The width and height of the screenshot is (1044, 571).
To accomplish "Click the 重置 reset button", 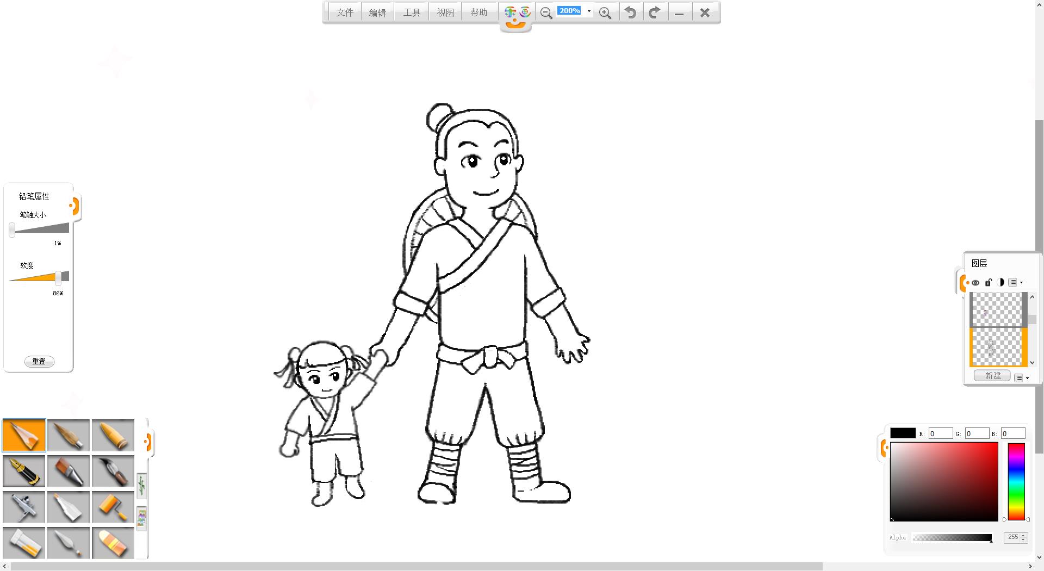I will pyautogui.click(x=39, y=362).
